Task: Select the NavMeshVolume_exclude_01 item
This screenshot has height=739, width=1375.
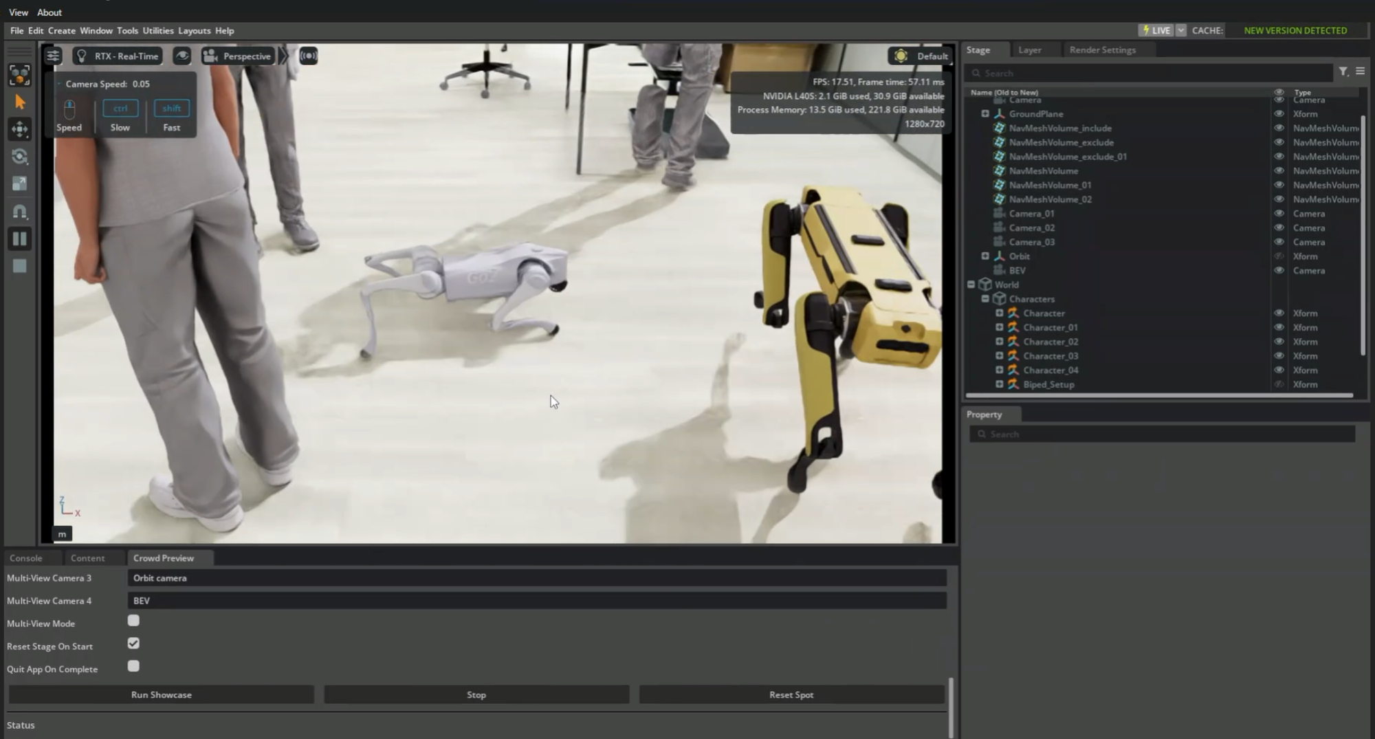Action: point(1068,157)
